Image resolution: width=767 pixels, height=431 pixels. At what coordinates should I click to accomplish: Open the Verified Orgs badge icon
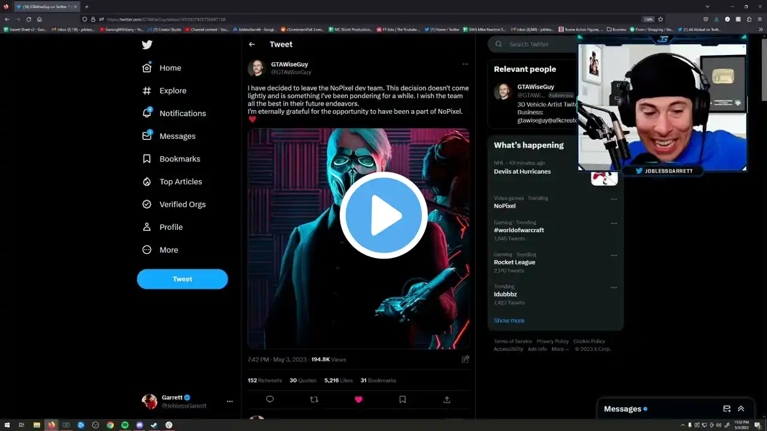click(x=147, y=204)
